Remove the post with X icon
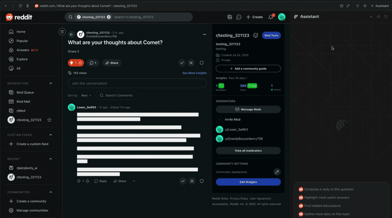Image resolution: width=392 pixels, height=218 pixels. coord(191,63)
